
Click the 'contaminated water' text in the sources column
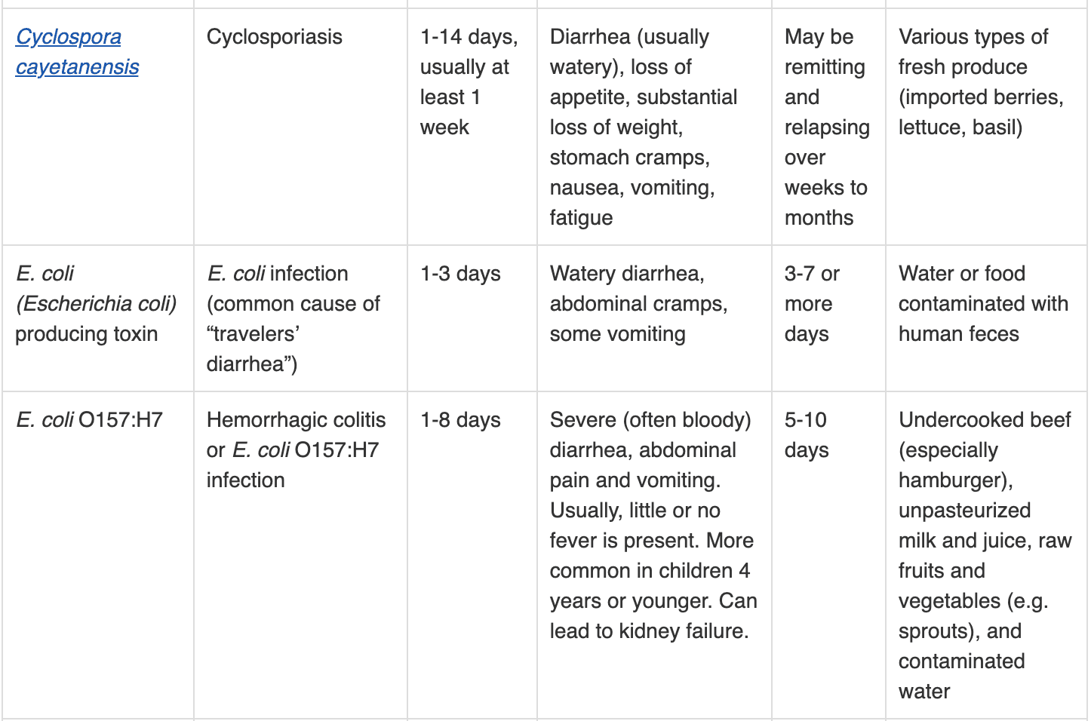961,676
